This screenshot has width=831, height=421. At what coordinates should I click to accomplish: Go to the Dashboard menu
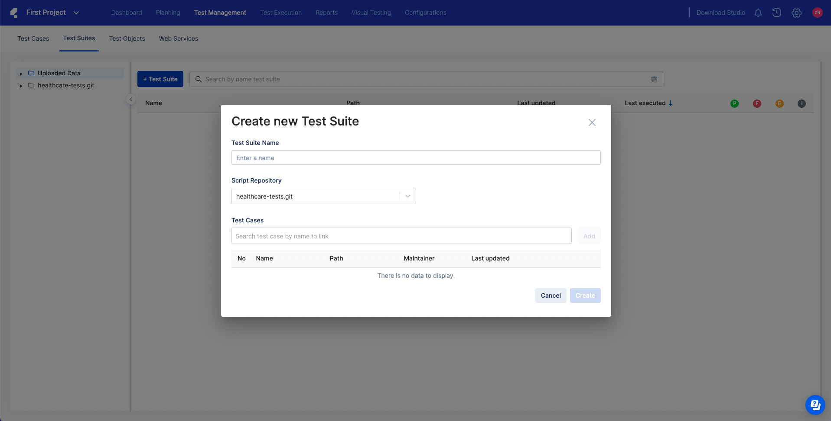coord(127,13)
